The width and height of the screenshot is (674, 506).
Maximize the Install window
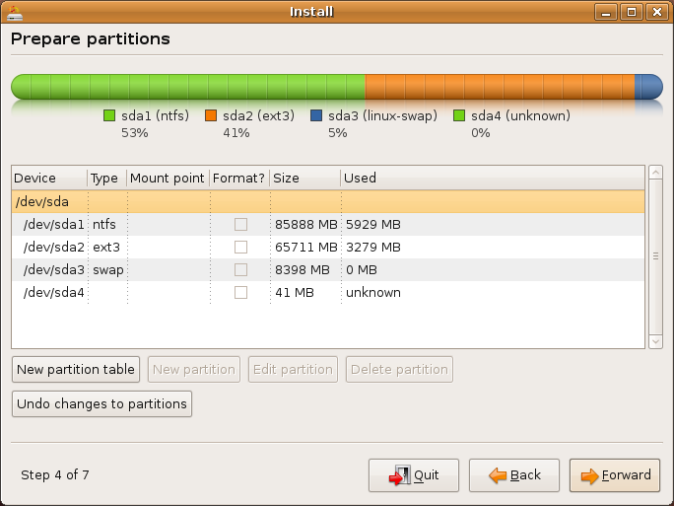pos(632,13)
